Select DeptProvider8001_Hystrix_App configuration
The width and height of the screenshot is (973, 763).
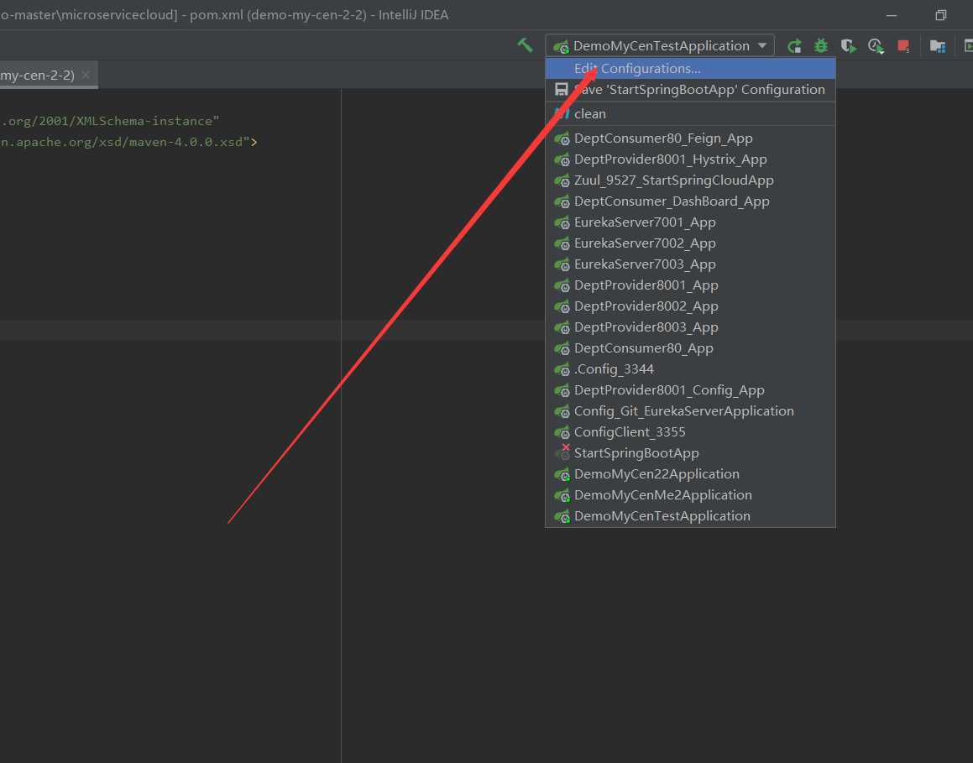(x=690, y=159)
